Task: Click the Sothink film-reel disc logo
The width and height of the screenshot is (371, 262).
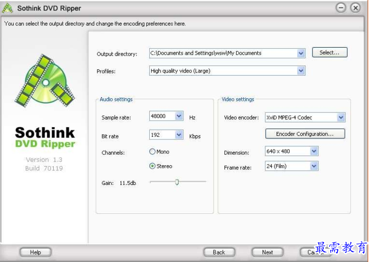Action: (45, 81)
